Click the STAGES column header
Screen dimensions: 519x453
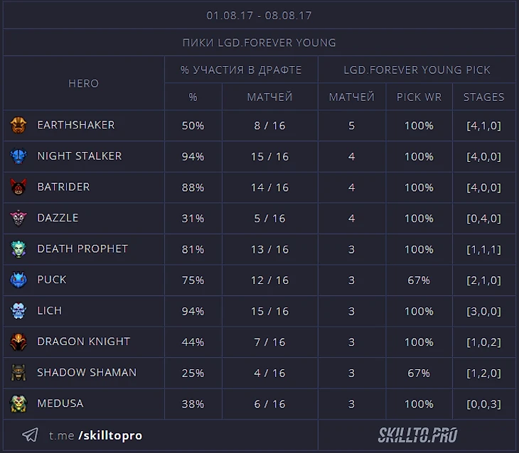[483, 97]
